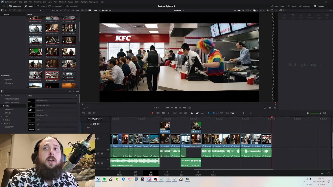This screenshot has height=187, width=333.
Task: Click the Quick Export button
Action: [278, 6]
